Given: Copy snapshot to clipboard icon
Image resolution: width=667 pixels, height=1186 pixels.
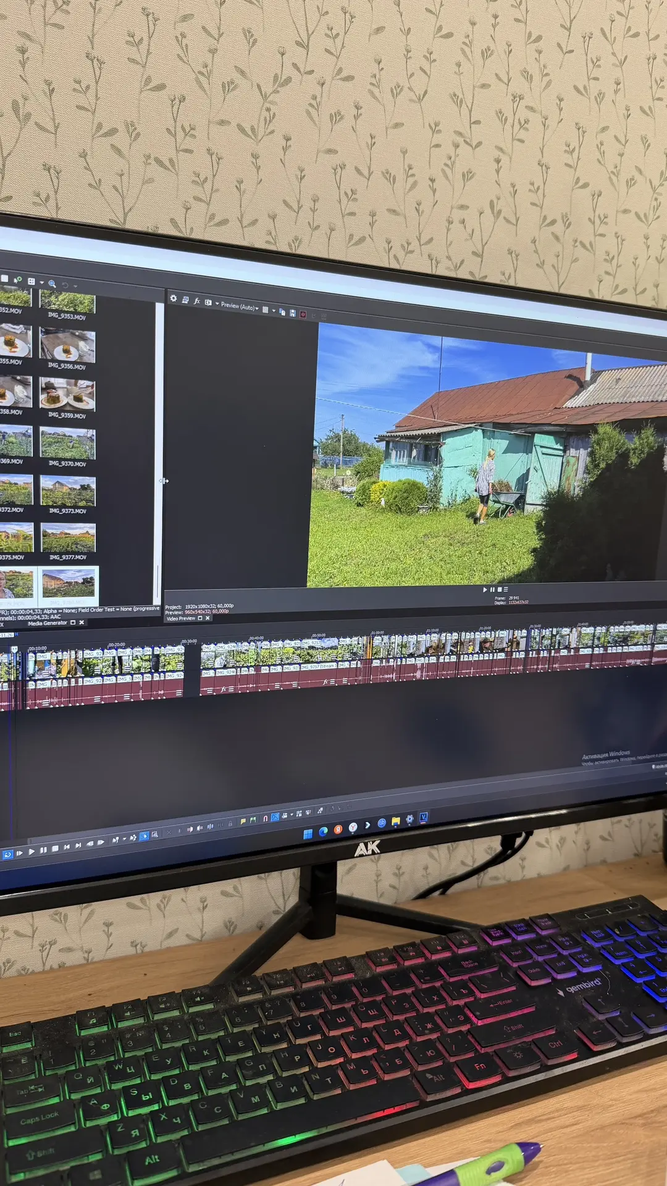Looking at the screenshot, I should [x=282, y=312].
